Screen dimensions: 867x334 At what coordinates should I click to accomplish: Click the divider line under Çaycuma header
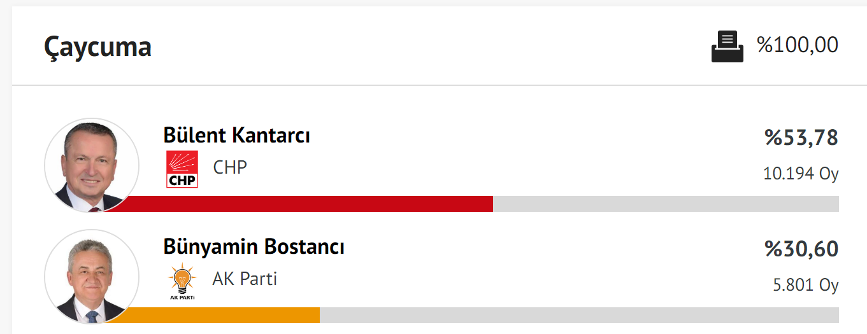[439, 85]
